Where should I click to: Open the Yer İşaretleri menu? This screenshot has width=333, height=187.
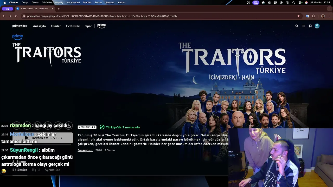point(73,3)
